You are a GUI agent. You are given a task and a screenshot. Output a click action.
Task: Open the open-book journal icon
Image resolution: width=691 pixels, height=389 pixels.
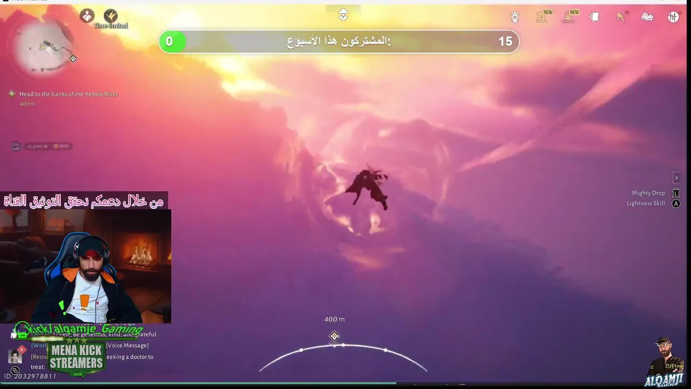pos(647,17)
